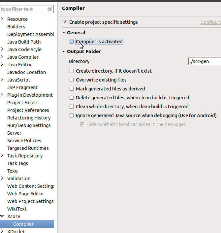Click the Java Compiler label

point(23,57)
